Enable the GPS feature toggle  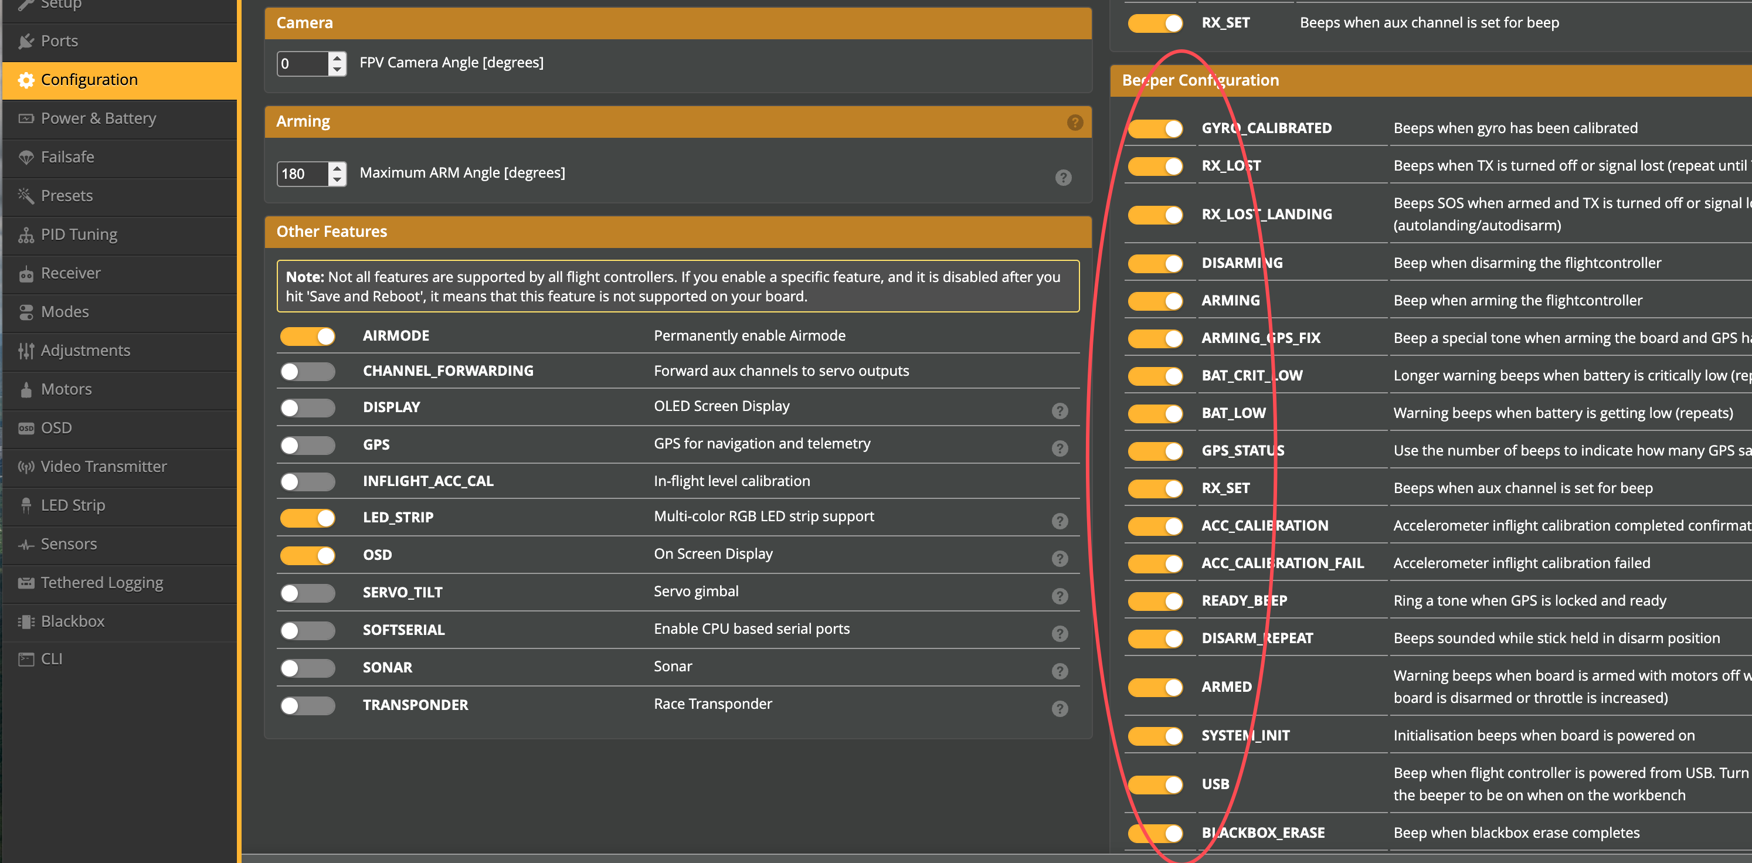coord(308,446)
